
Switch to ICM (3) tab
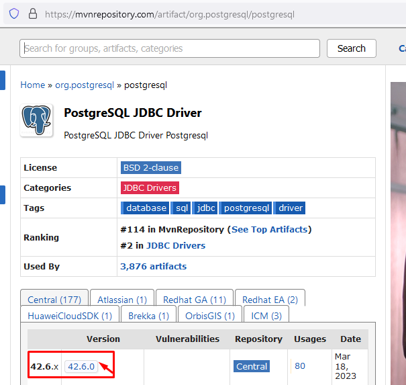point(266,316)
